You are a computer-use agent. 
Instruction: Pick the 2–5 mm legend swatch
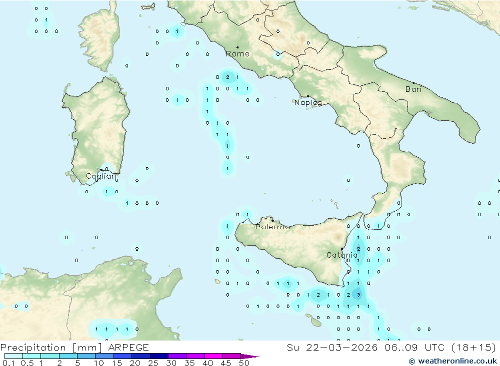pos(68,356)
